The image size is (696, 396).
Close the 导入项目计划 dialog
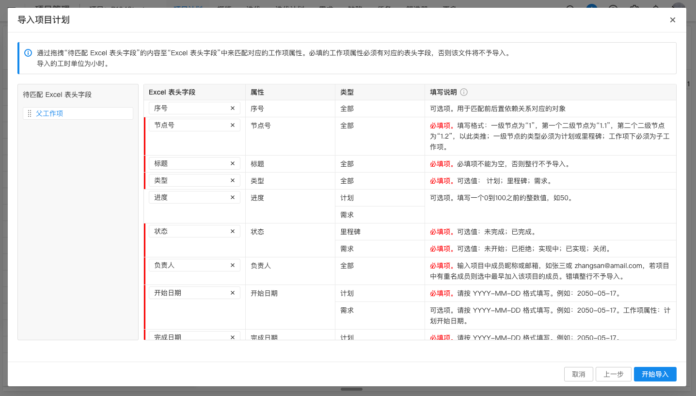672,20
